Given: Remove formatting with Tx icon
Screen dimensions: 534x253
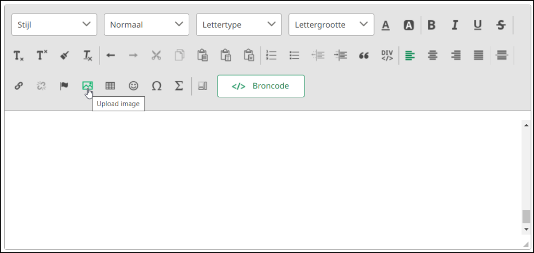Looking at the screenshot, I should [x=88, y=55].
